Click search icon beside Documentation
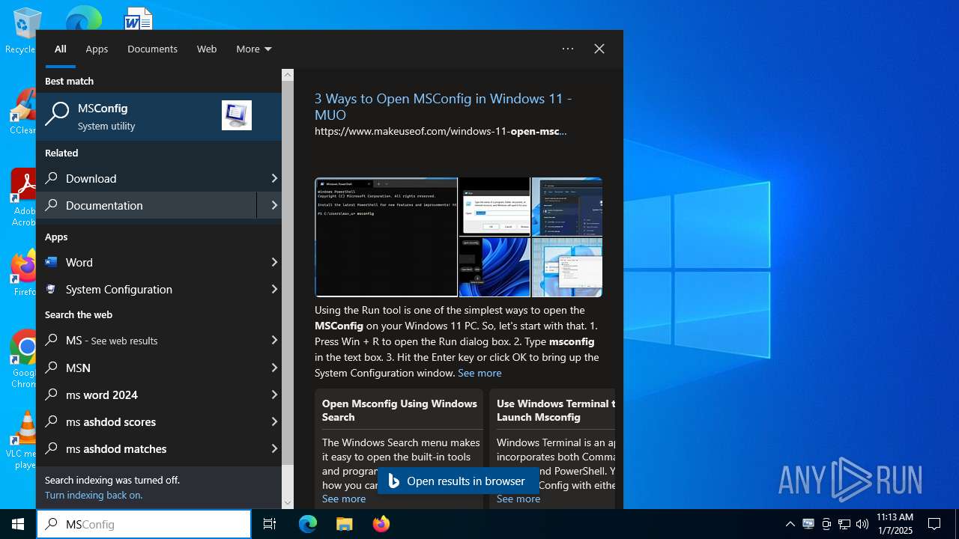 tap(51, 206)
